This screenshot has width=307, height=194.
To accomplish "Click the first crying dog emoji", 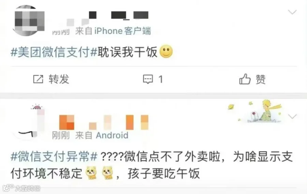I will pyautogui.click(x=91, y=173).
